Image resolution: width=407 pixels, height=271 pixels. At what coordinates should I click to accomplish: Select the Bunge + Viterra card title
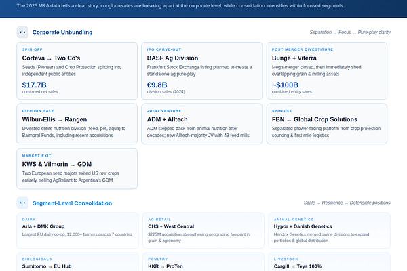click(294, 58)
